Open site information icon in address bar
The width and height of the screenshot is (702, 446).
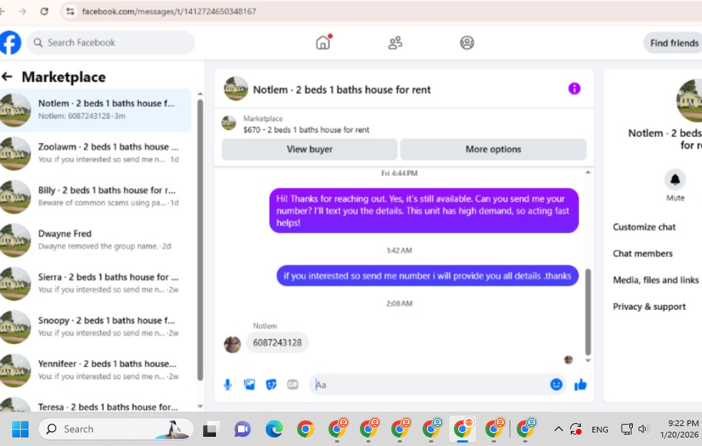pos(71,11)
